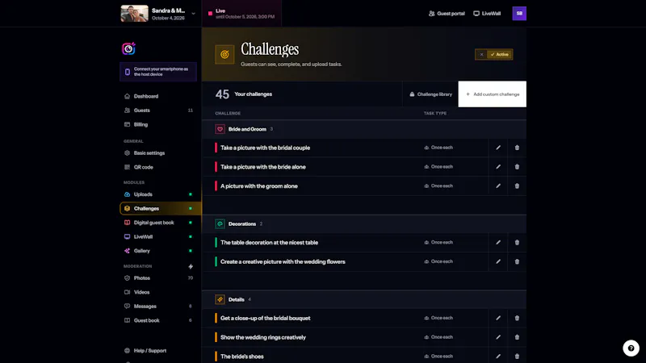Edit 'Take a picture with the bridal couple' challenge

pyautogui.click(x=498, y=148)
